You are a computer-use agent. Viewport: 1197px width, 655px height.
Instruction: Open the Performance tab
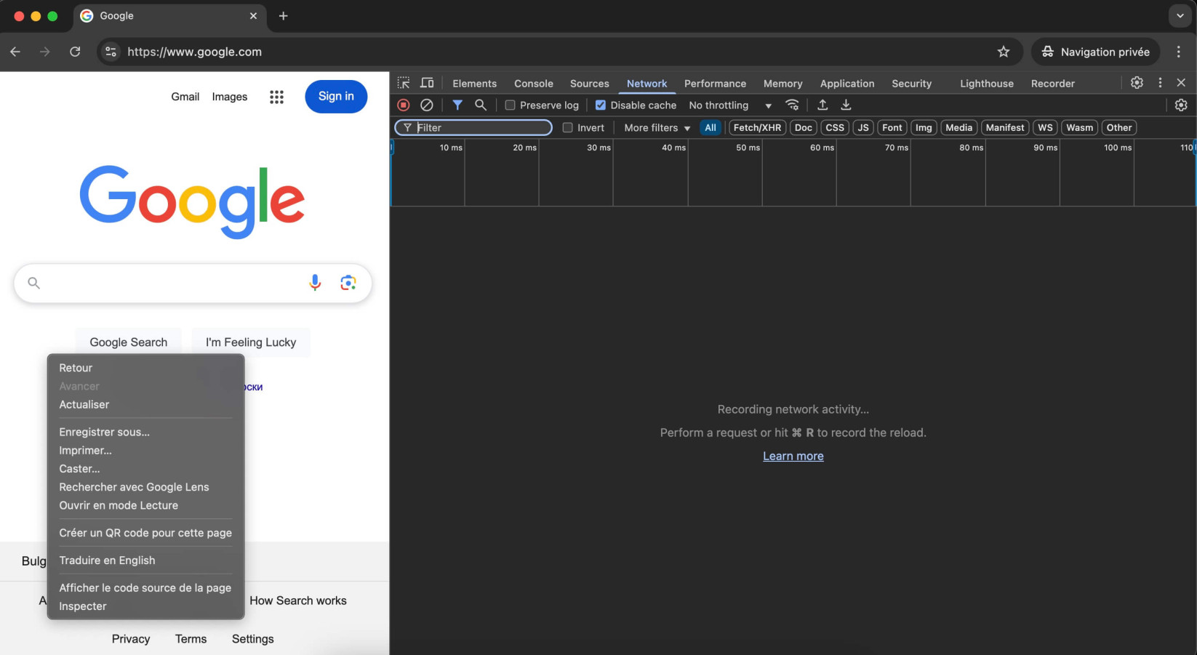[x=715, y=84]
